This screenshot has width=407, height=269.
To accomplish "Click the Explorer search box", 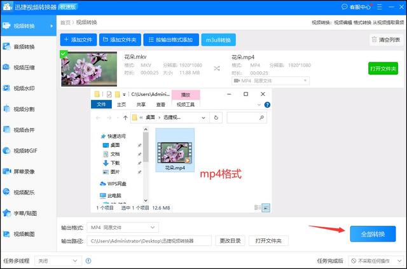I will point(247,118).
